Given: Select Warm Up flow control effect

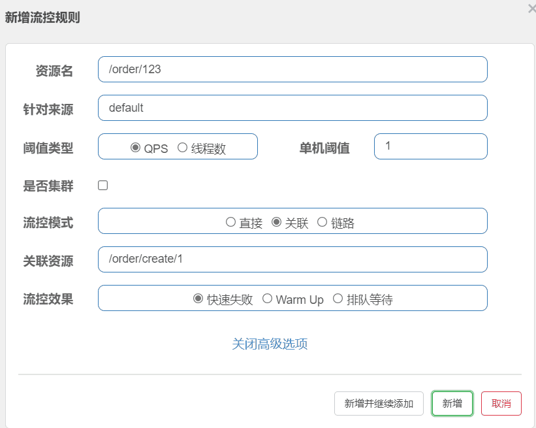Looking at the screenshot, I should [267, 299].
